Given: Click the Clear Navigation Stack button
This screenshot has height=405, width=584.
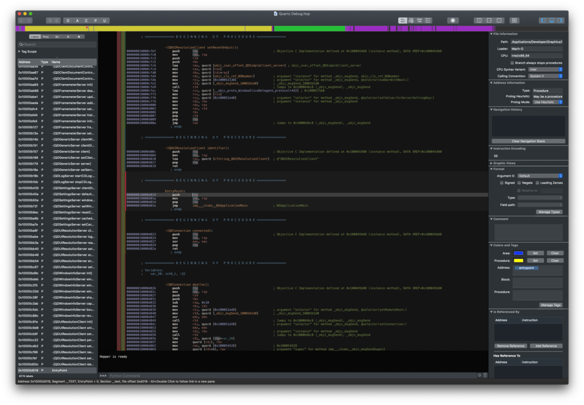Looking at the screenshot, I should click(528, 141).
